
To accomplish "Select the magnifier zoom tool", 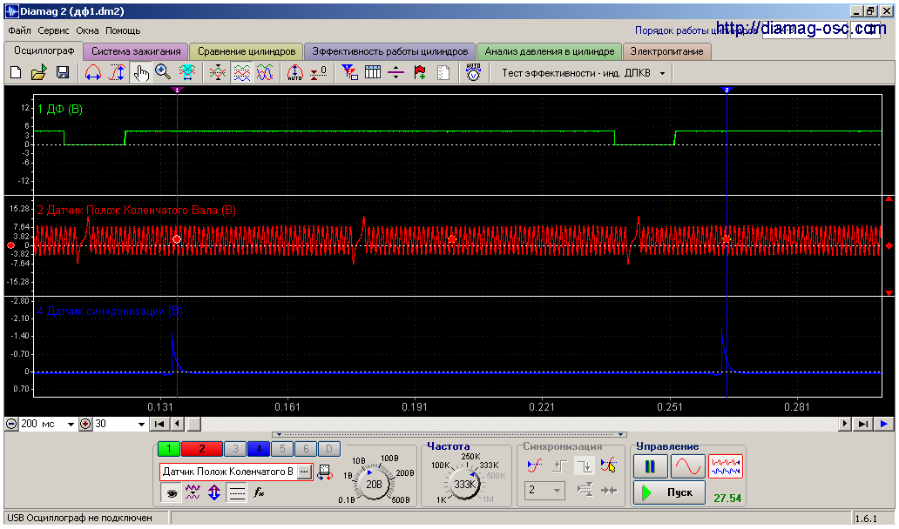I will pyautogui.click(x=164, y=73).
